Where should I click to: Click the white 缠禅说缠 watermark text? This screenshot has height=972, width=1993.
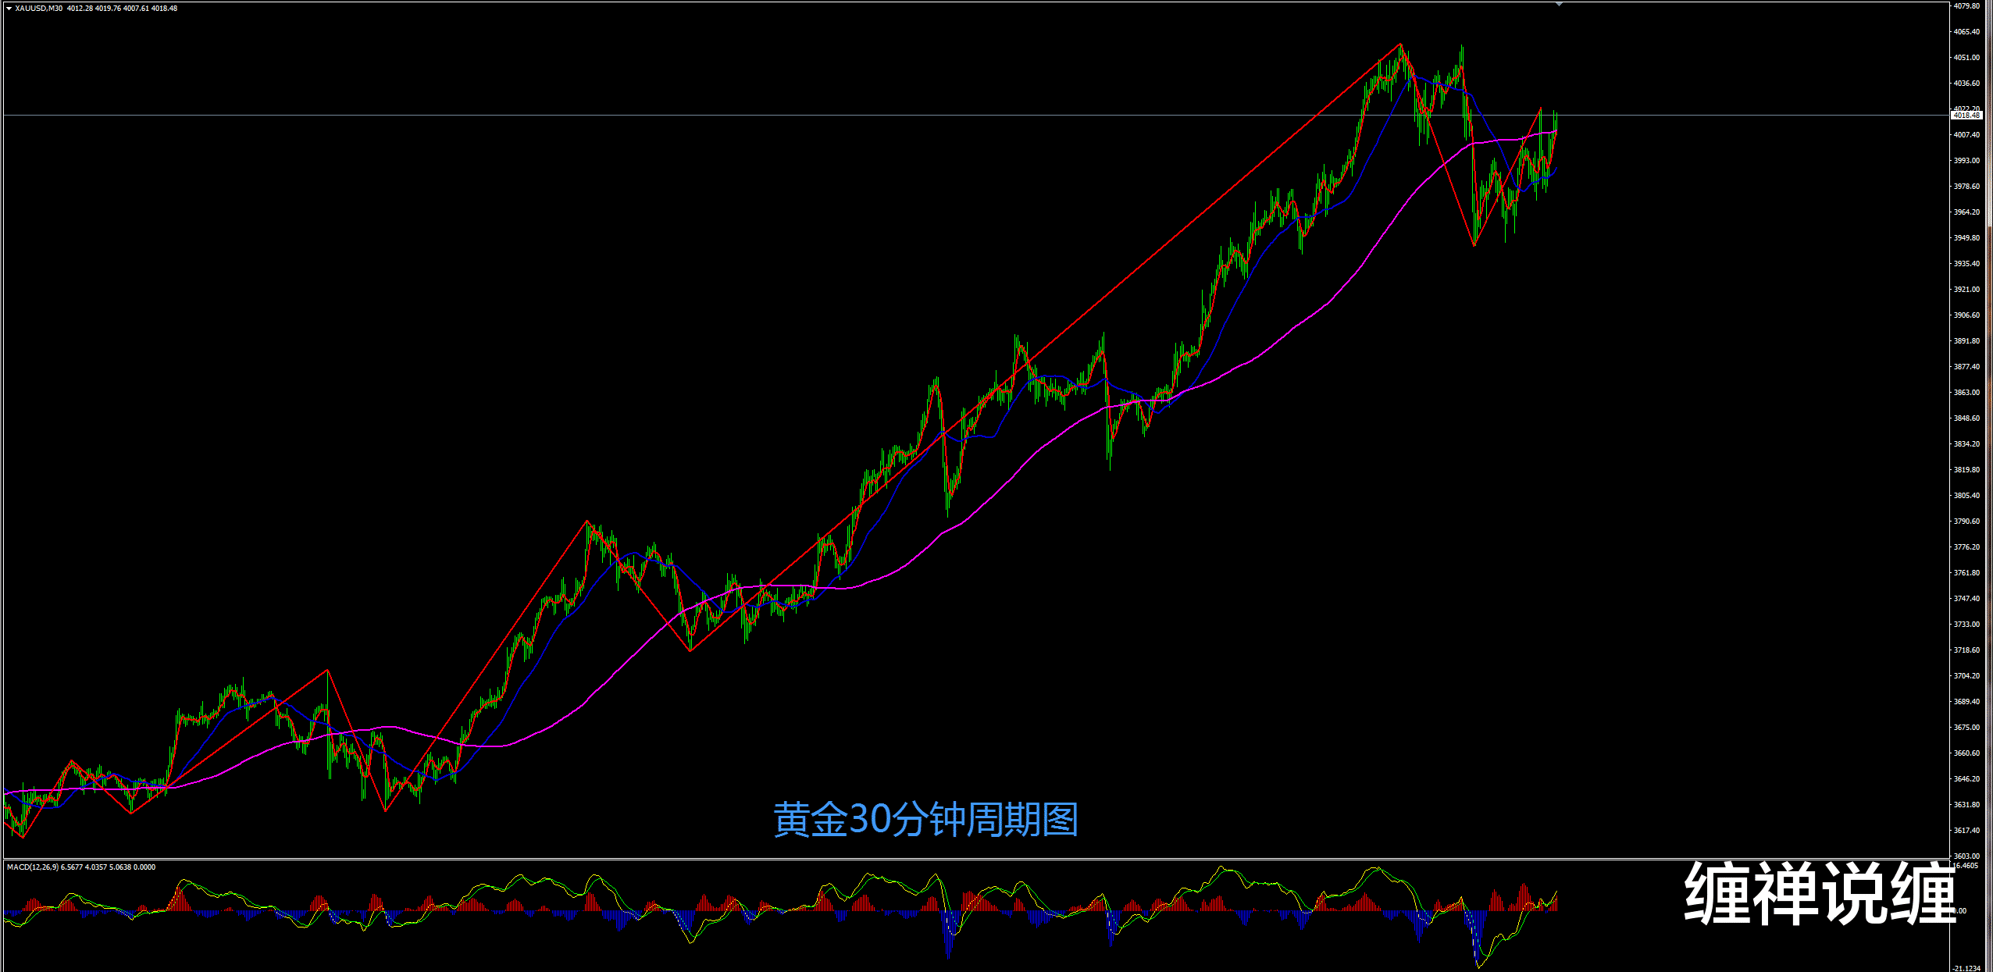point(1820,894)
